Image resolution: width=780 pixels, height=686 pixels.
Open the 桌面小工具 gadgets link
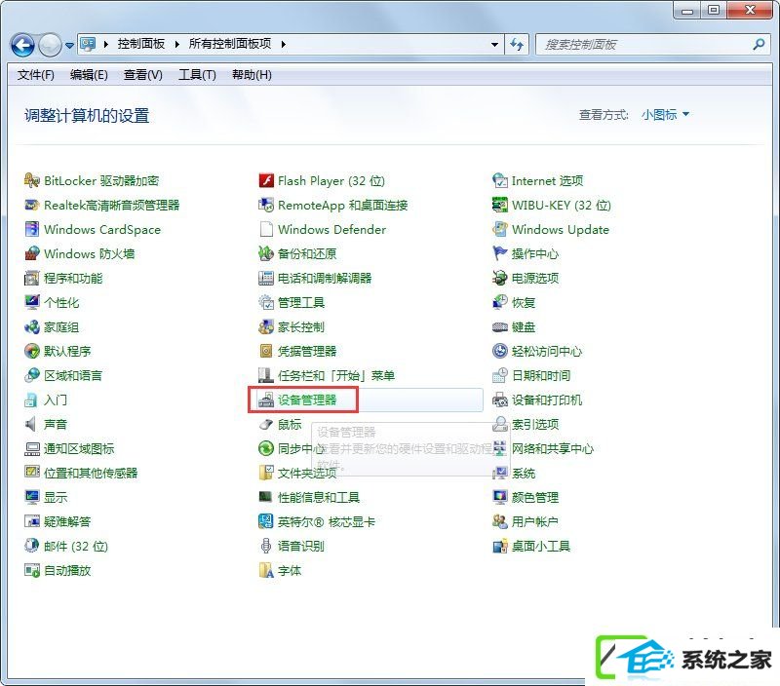coord(541,547)
